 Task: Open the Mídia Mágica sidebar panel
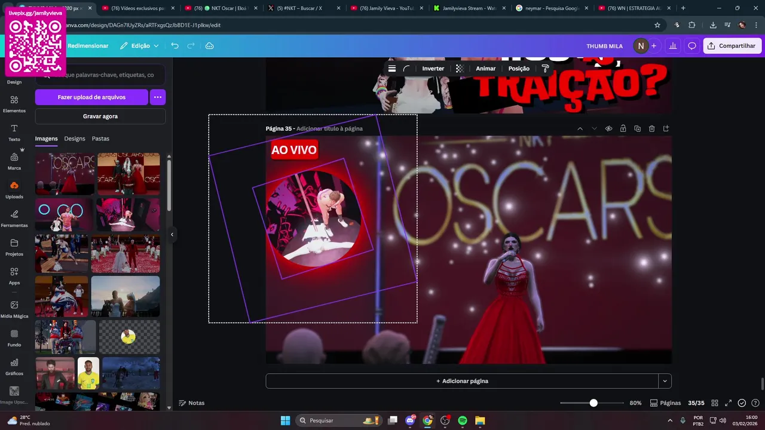(14, 309)
